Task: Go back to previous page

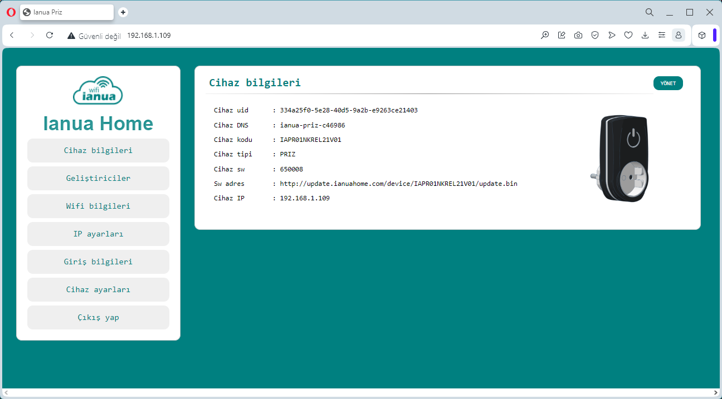Action: (12, 35)
